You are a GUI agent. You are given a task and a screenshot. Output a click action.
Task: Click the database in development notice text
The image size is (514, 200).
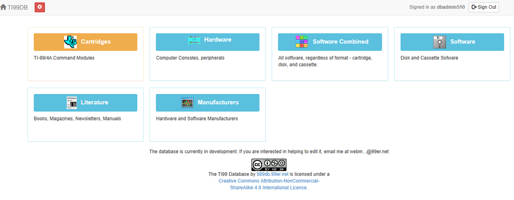click(x=269, y=152)
